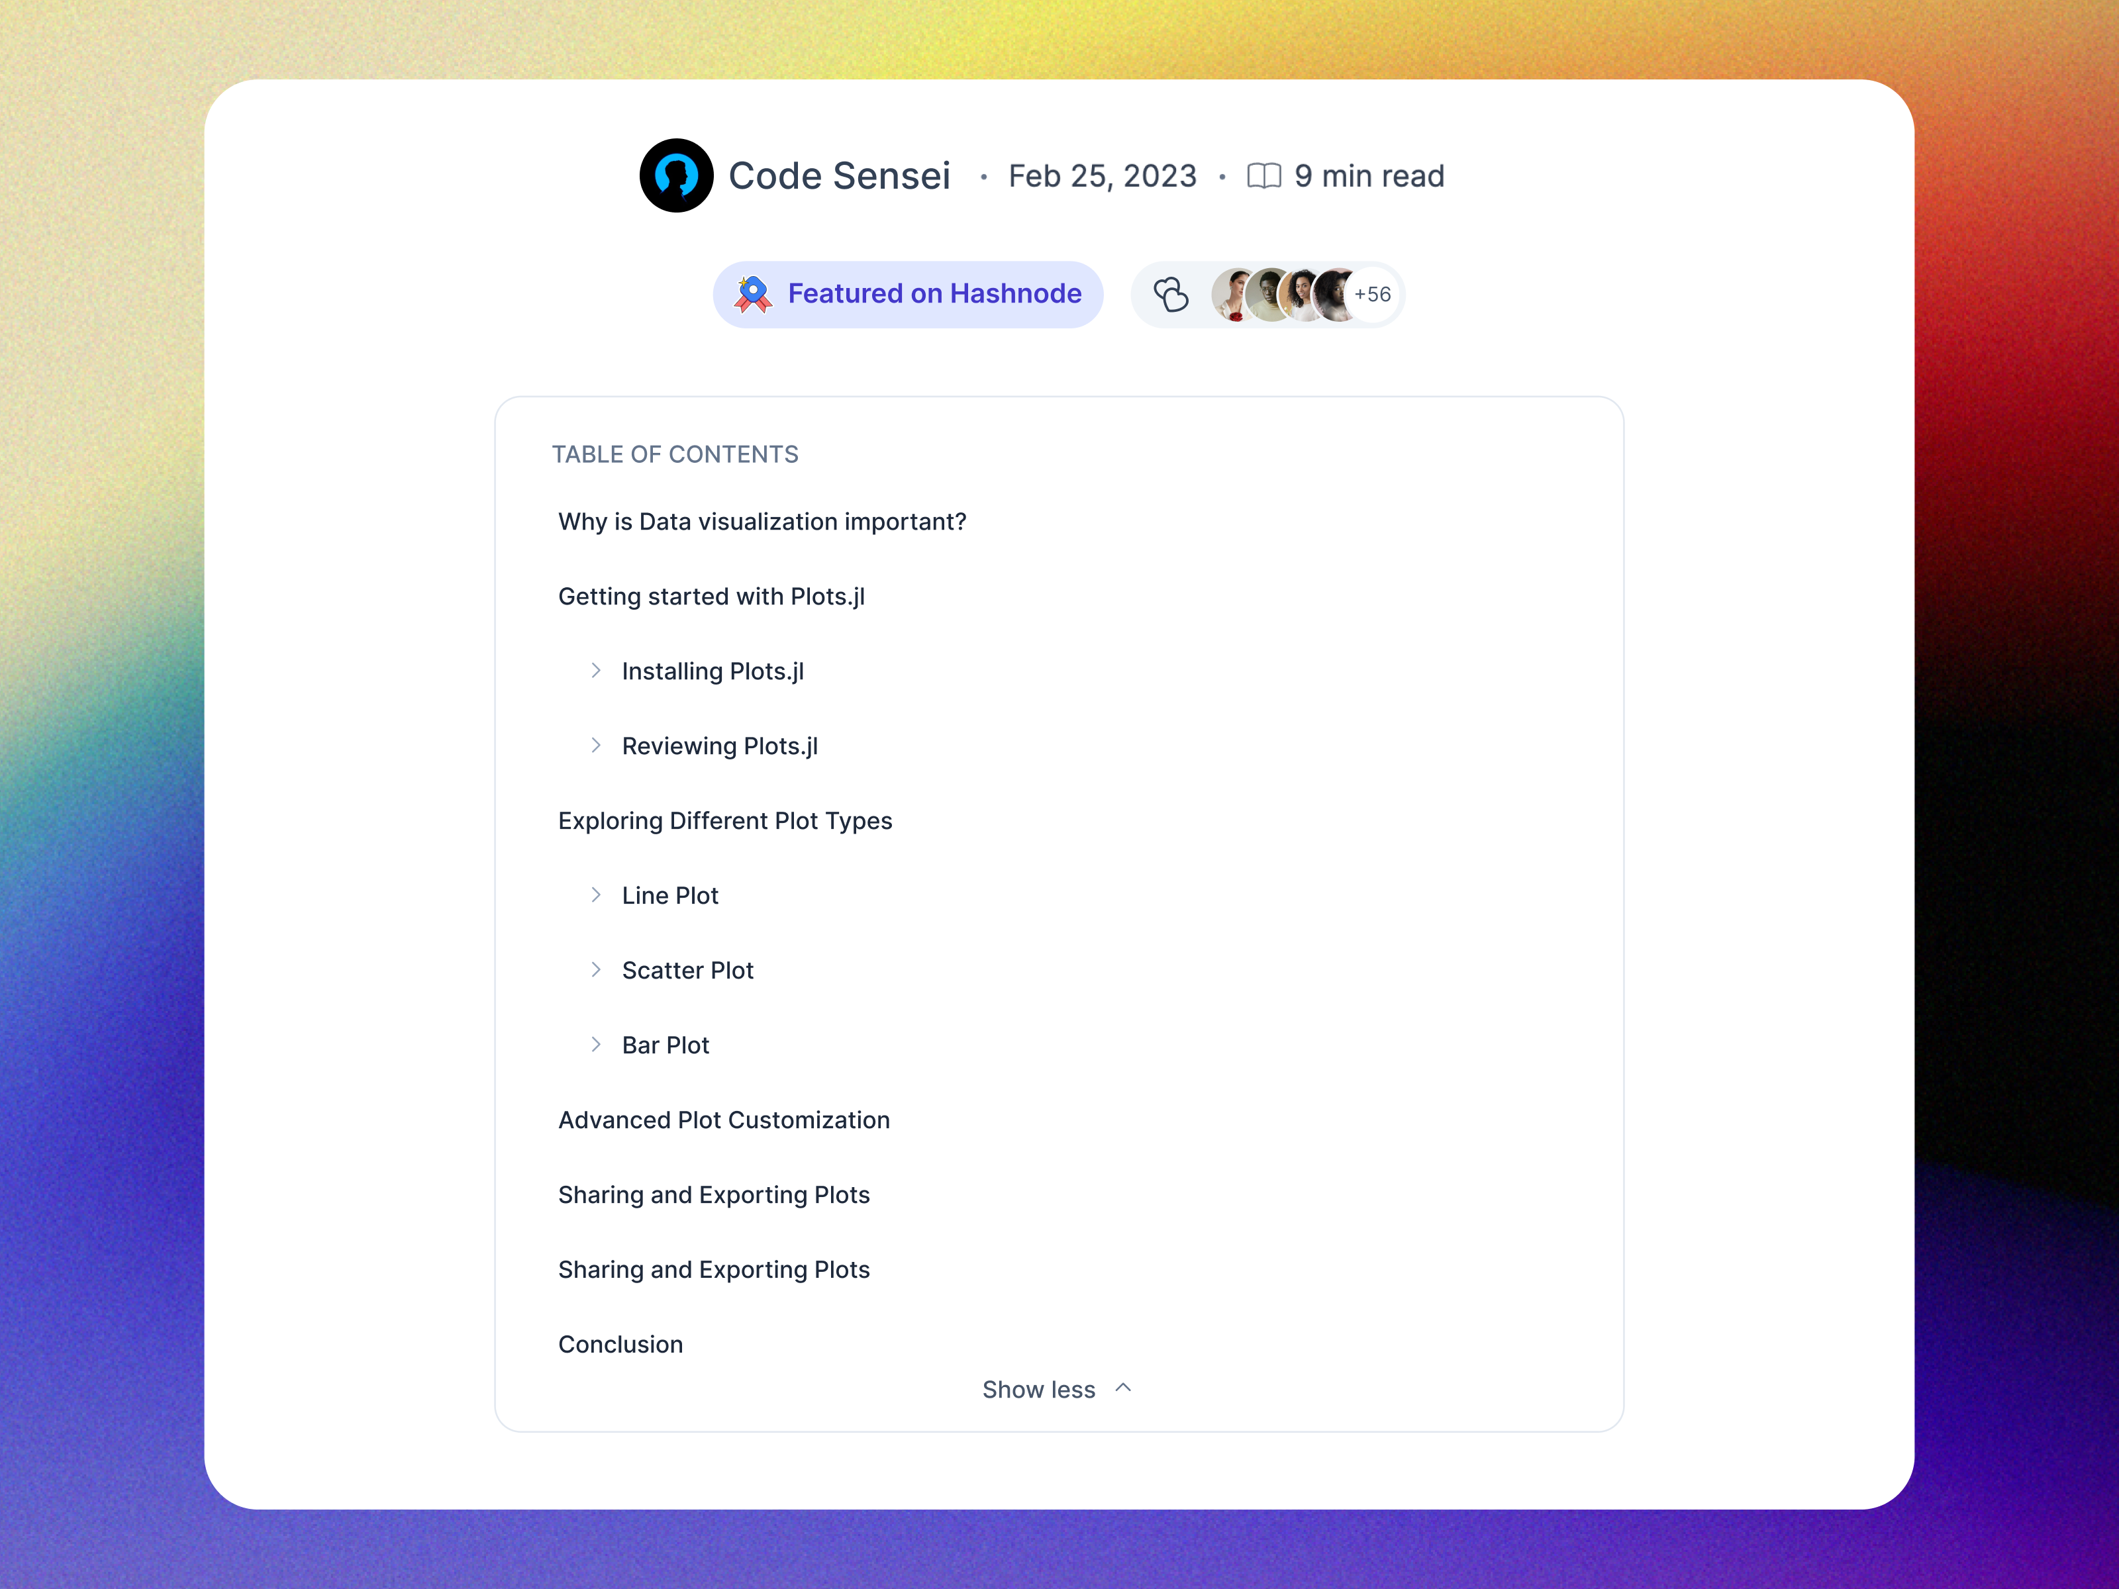Click the +56 reactions counter
This screenshot has width=2119, height=1589.
pyautogui.click(x=1373, y=294)
